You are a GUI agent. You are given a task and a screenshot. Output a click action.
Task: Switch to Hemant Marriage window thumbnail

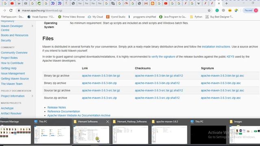[x=15, y=134]
